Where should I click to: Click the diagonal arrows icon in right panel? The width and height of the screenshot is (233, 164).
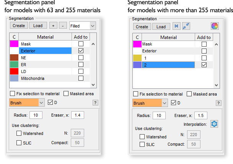tap(186, 26)
